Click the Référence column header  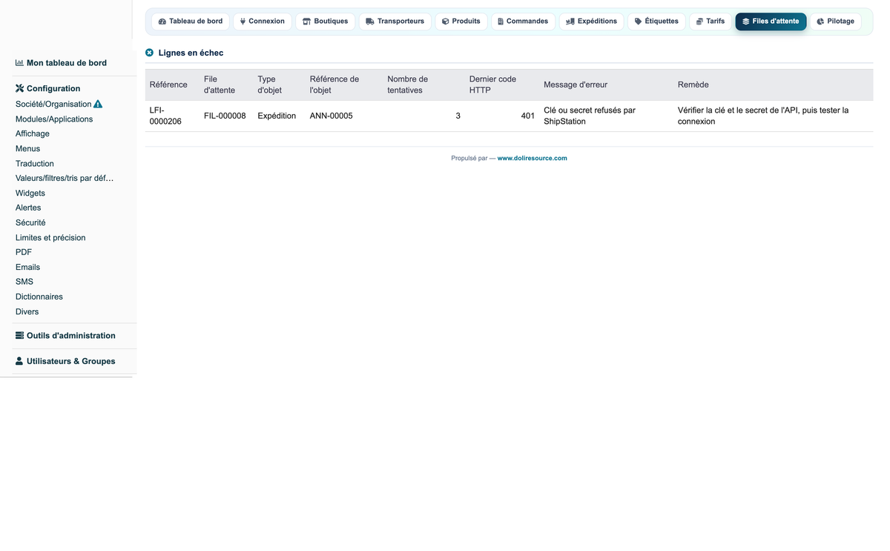[x=168, y=85]
